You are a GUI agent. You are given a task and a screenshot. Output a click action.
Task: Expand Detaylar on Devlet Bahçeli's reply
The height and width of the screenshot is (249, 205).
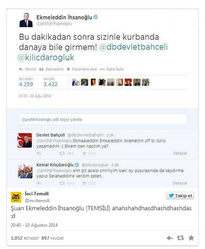click(x=180, y=153)
